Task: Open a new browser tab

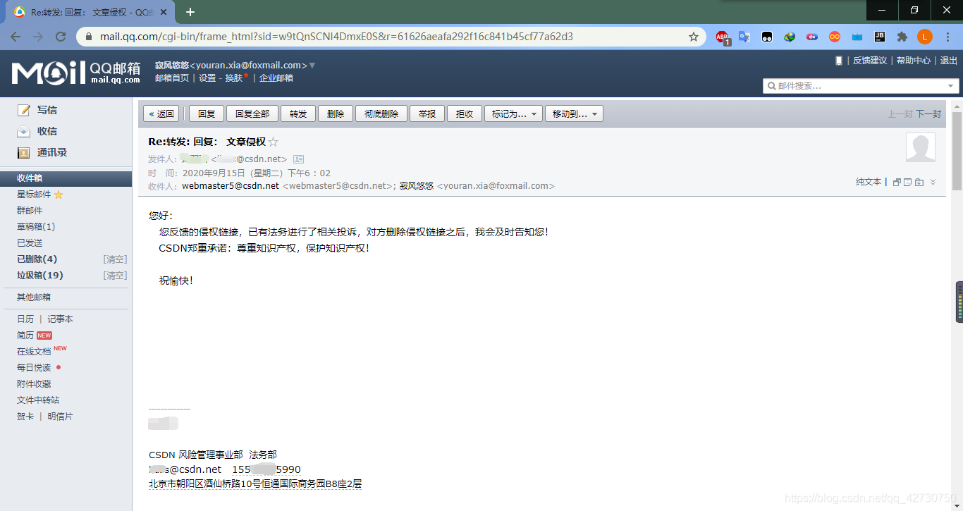Action: [190, 12]
